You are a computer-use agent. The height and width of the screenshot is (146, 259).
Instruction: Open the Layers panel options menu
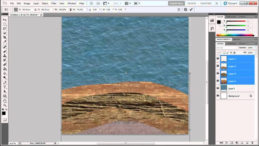[x=256, y=44]
